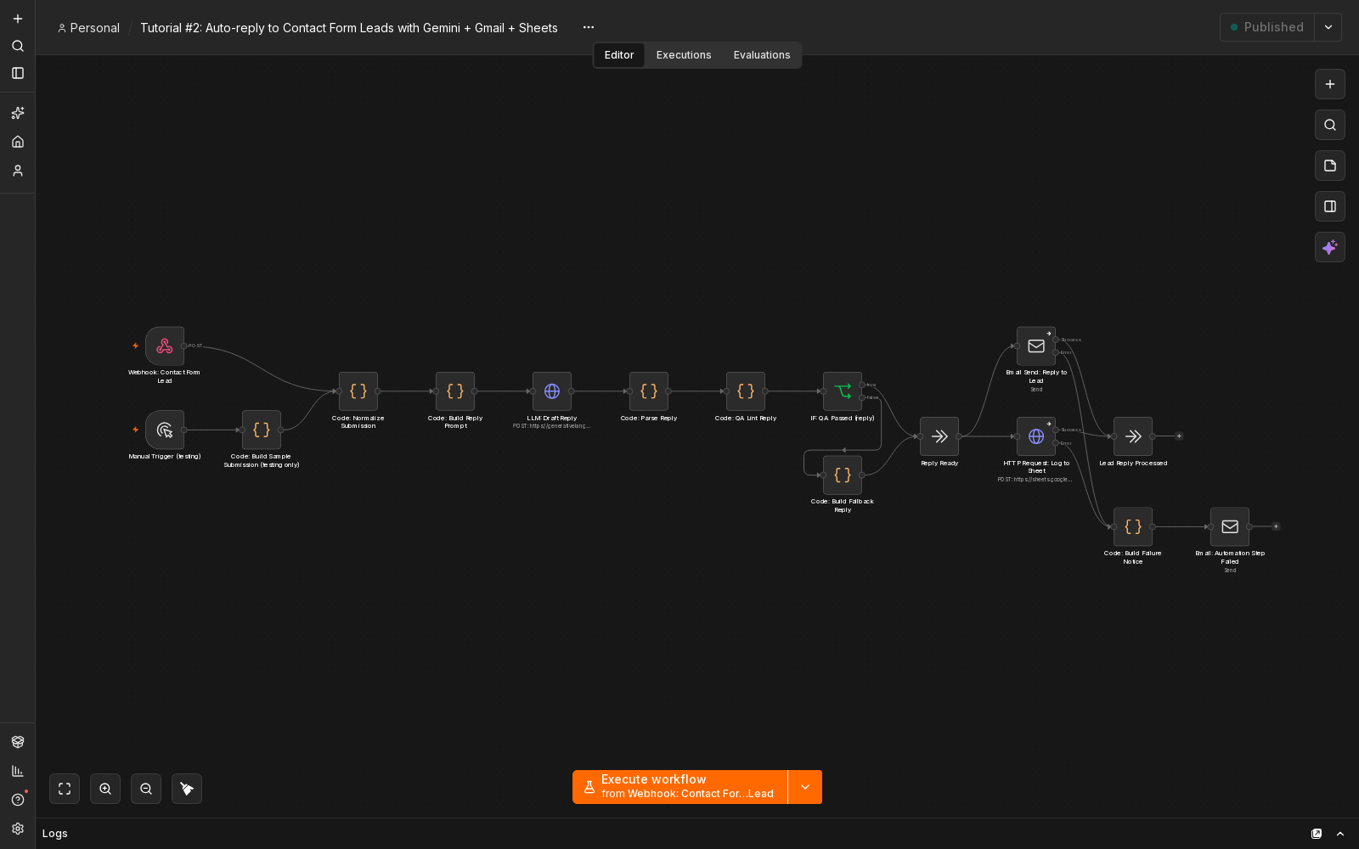
Task: Select the Code: Build Failure Notice node
Action: (1133, 526)
